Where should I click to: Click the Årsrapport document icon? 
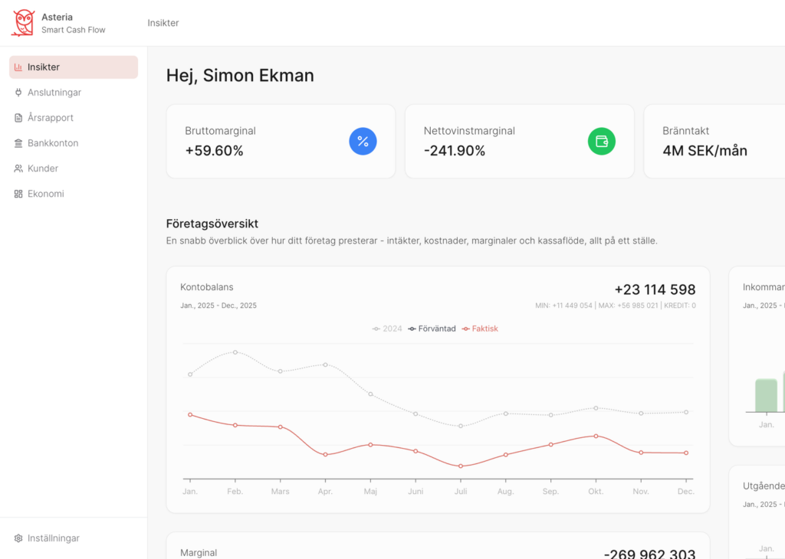tap(18, 118)
